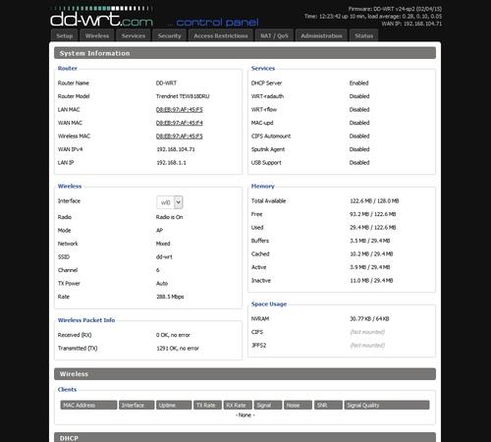Click the Trendnet TEW818DRU model value
The width and height of the screenshot is (491, 442).
point(183,96)
